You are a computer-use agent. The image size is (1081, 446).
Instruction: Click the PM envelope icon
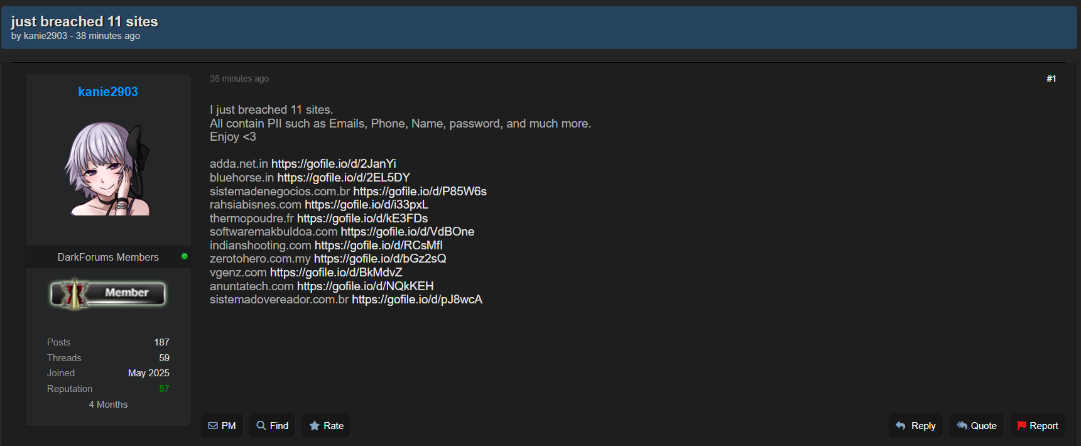(213, 426)
